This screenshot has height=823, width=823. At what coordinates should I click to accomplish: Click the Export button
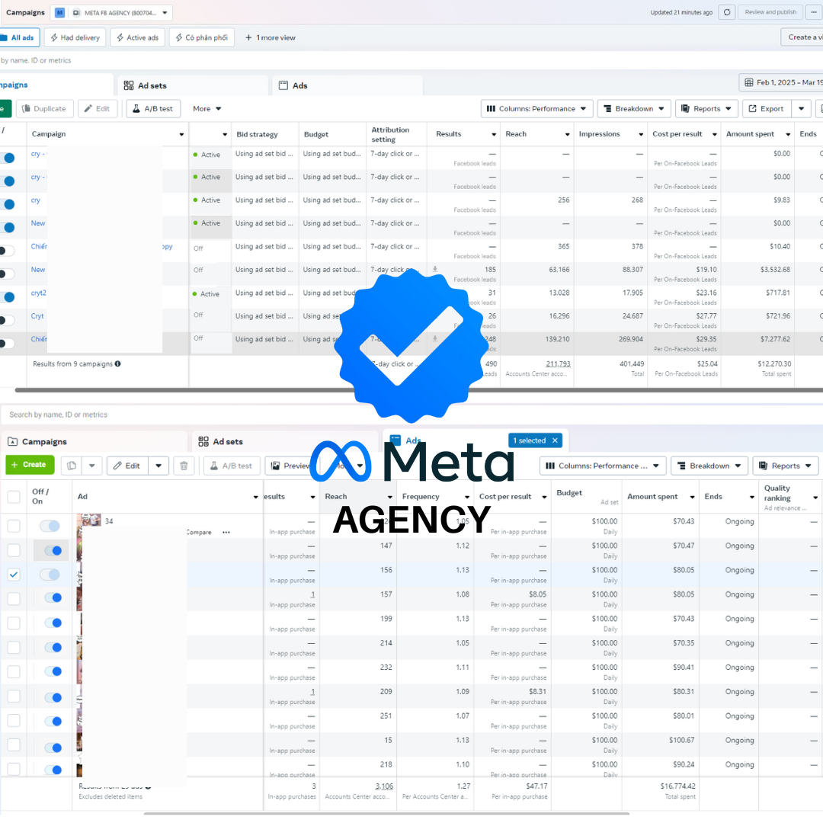pyautogui.click(x=767, y=109)
